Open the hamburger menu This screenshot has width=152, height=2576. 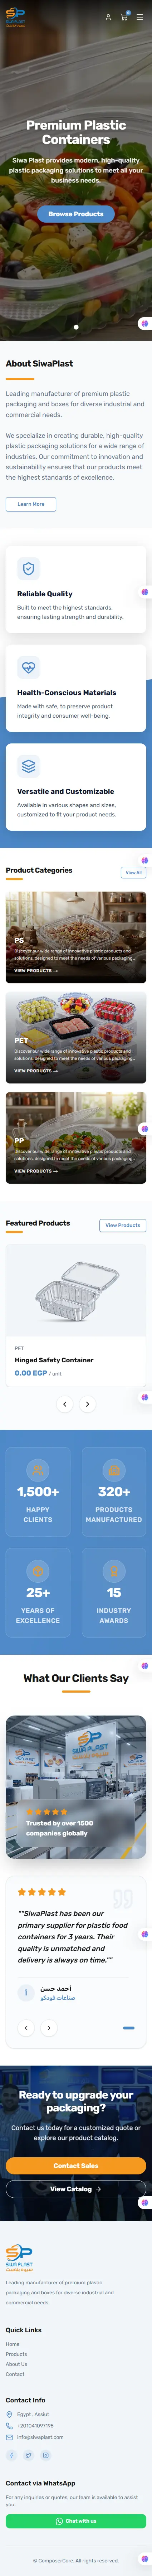(x=140, y=17)
